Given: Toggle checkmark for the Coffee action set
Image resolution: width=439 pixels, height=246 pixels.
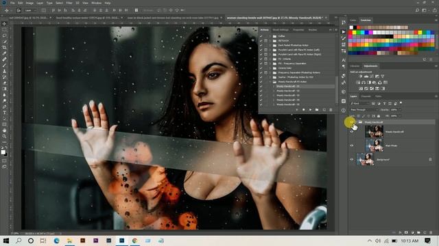Looking at the screenshot, I should click(x=261, y=36).
